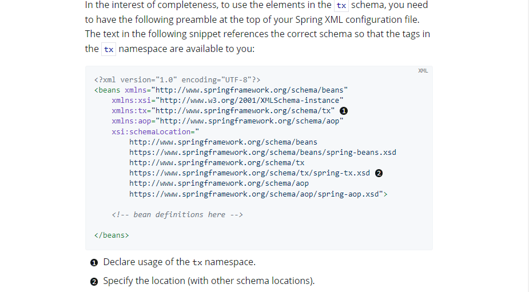This screenshot has width=529, height=292.
Task: Click inline "tx" code before "namespace are available"
Action: tap(109, 49)
